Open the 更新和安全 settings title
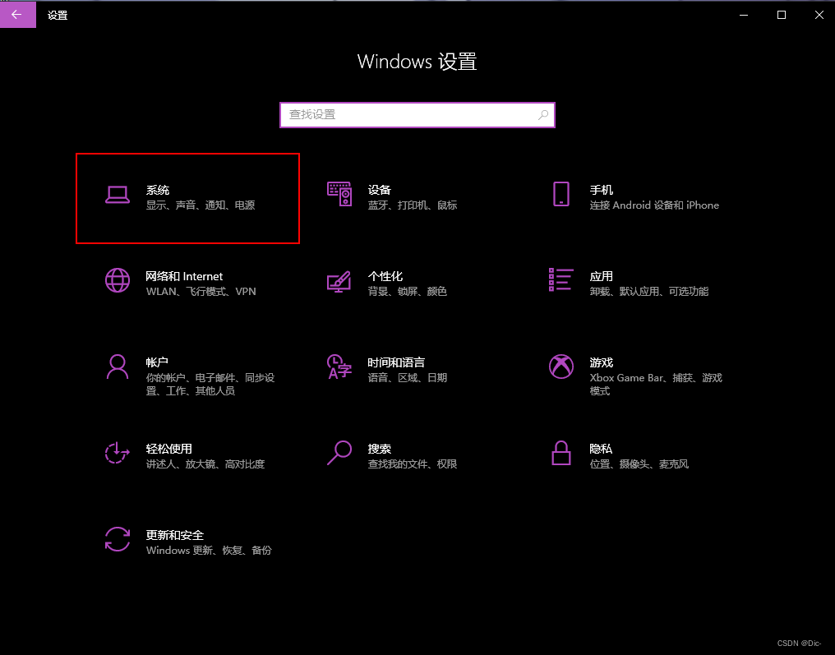 click(x=175, y=535)
